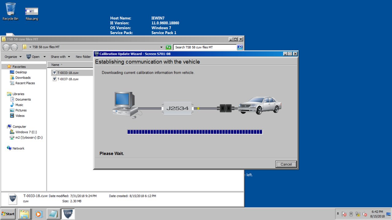Expand the Open button dropdown arrow

coord(44,57)
